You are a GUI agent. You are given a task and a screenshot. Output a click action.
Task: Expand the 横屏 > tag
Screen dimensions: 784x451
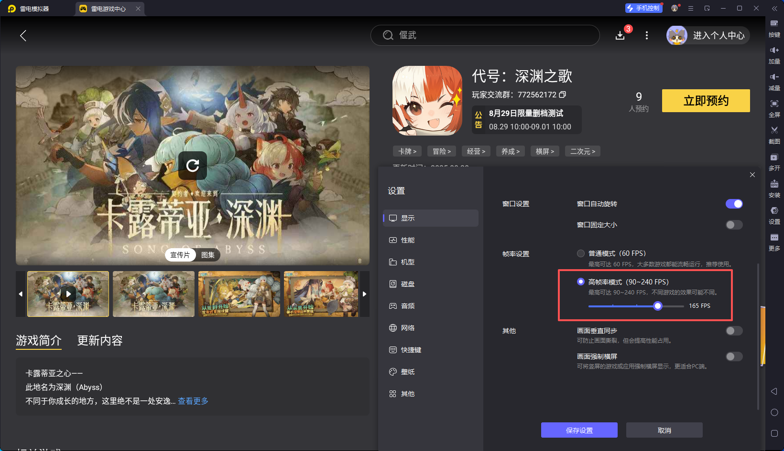[545, 151]
